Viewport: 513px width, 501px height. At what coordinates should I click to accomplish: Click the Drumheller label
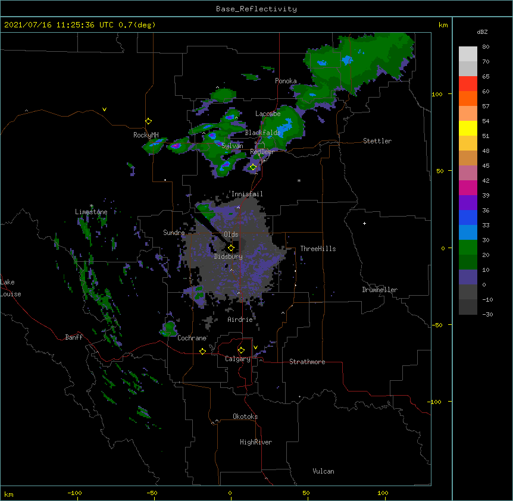(380, 290)
